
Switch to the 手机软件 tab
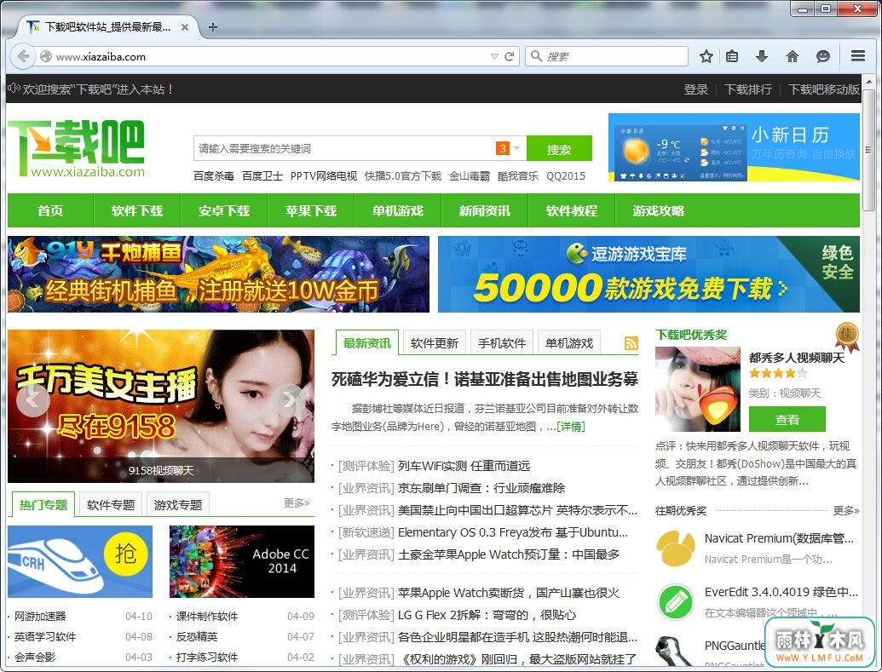pyautogui.click(x=502, y=343)
